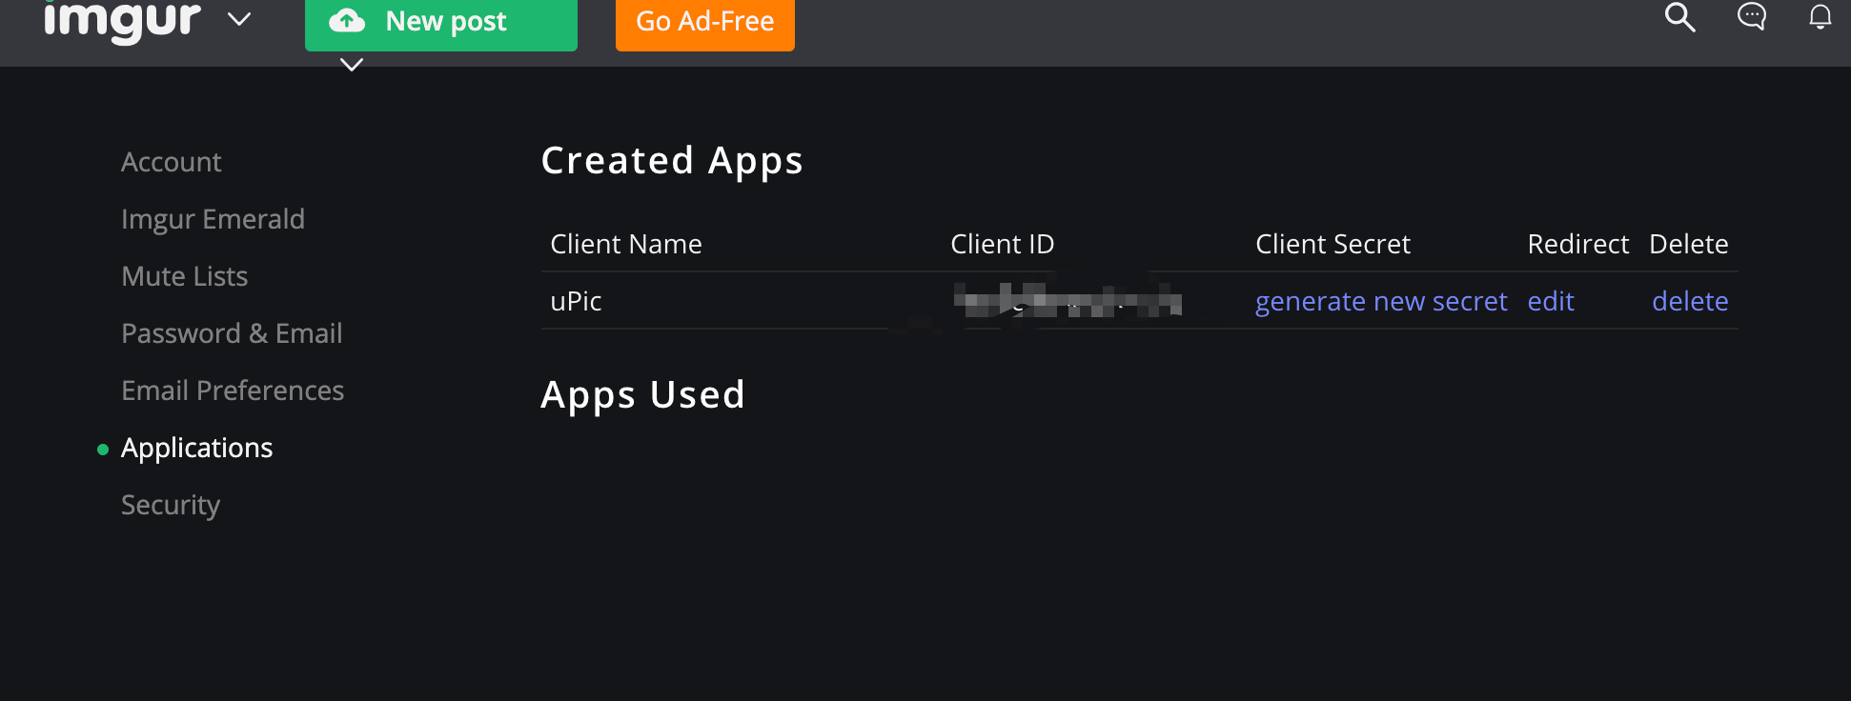Click the Redirect column header
The width and height of the screenshot is (1851, 701).
[1578, 244]
